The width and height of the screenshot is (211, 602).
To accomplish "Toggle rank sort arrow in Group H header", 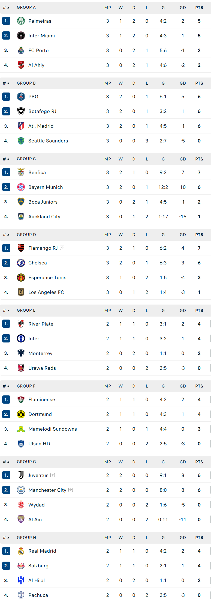I will (x=6, y=538).
